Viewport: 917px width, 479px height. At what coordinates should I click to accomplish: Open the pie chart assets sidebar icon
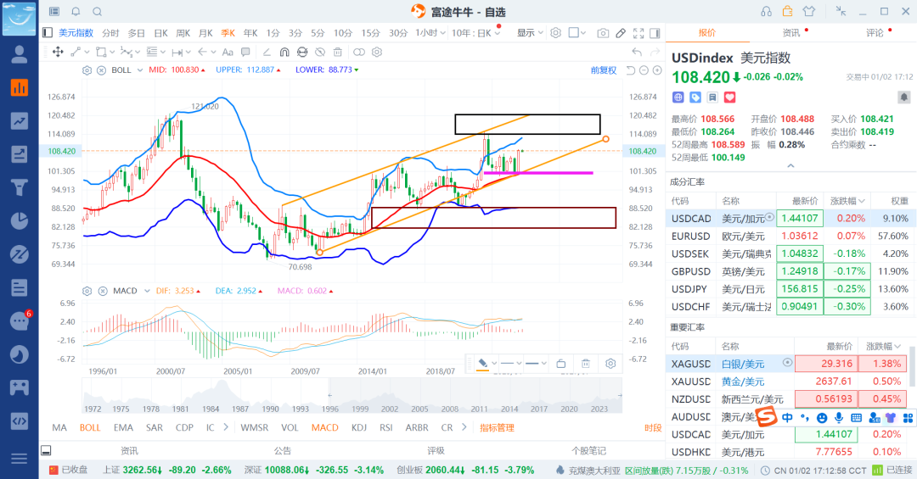[x=20, y=220]
